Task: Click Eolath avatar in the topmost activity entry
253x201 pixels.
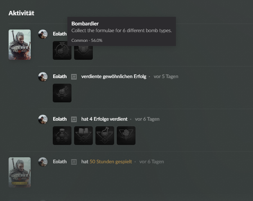Action: click(x=43, y=34)
